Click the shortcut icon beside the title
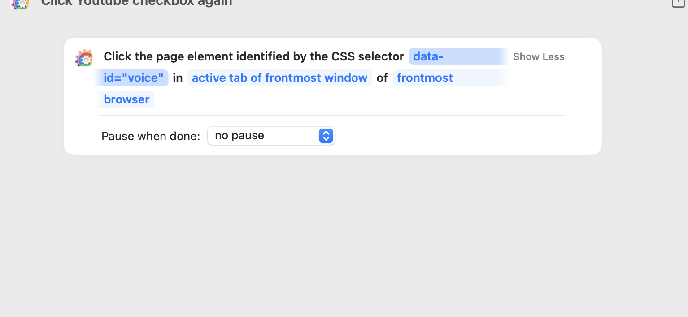This screenshot has height=317, width=688. 19,4
